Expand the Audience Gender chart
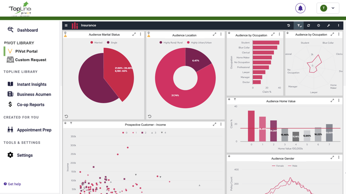The width and height of the screenshot is (346, 194). (x=332, y=157)
